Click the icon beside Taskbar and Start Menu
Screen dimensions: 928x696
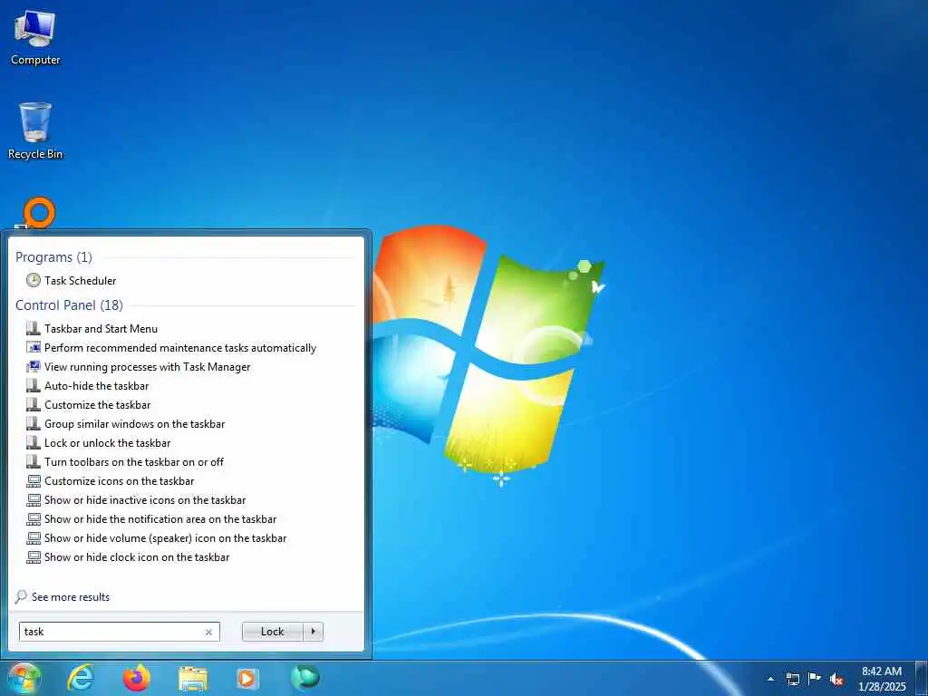(34, 328)
